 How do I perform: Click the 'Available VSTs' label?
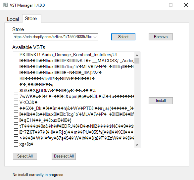pos(29,47)
